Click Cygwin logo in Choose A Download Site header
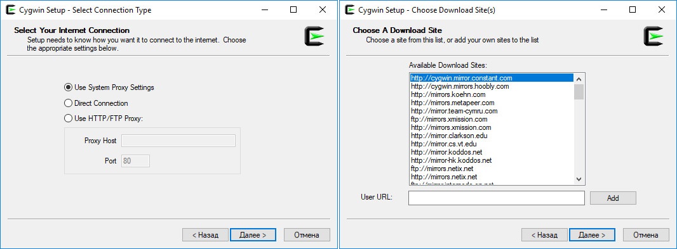 (654, 36)
